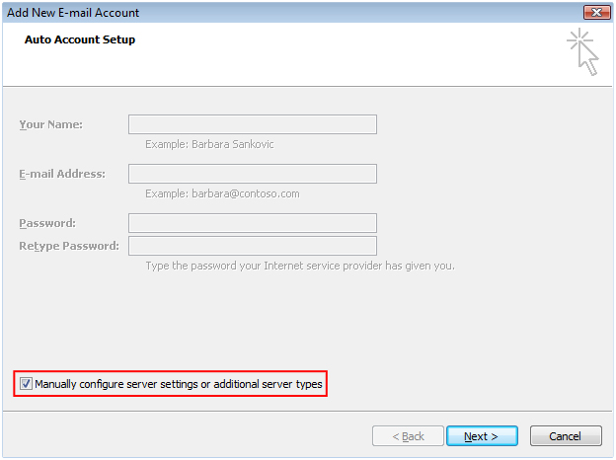Screen dimensions: 616x460
Task: Go back using the Back button
Action: 408,436
